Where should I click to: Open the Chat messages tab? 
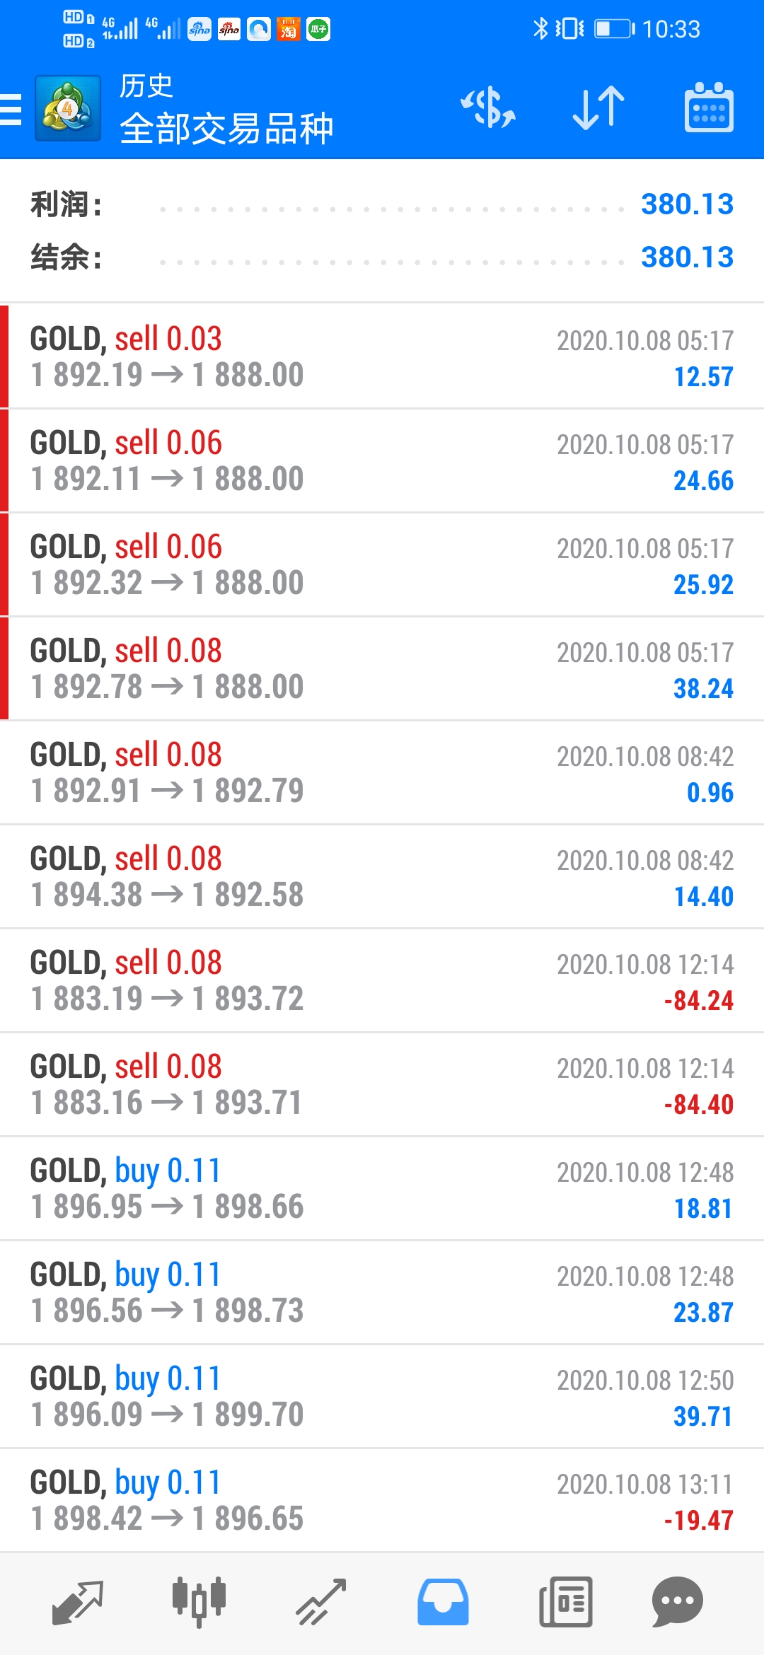678,1602
